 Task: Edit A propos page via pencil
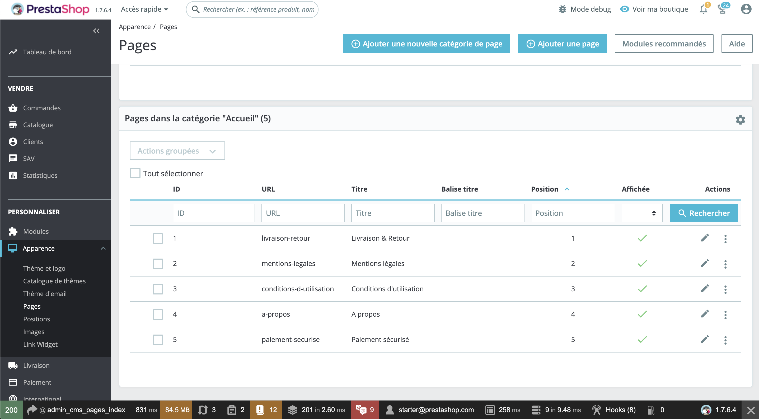[705, 314]
